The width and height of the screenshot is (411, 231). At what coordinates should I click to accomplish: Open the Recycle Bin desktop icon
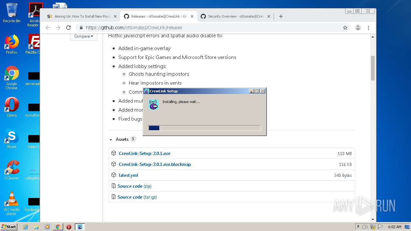[12, 13]
